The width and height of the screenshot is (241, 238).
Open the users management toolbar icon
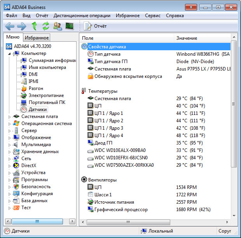58,26
